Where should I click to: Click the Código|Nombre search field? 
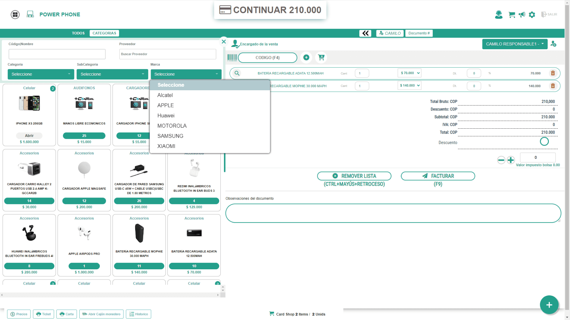tap(57, 54)
